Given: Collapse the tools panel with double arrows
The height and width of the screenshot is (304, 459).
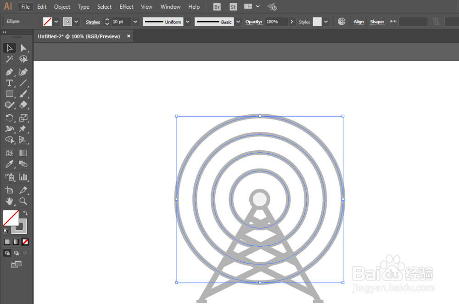Looking at the screenshot, I should [5, 32].
